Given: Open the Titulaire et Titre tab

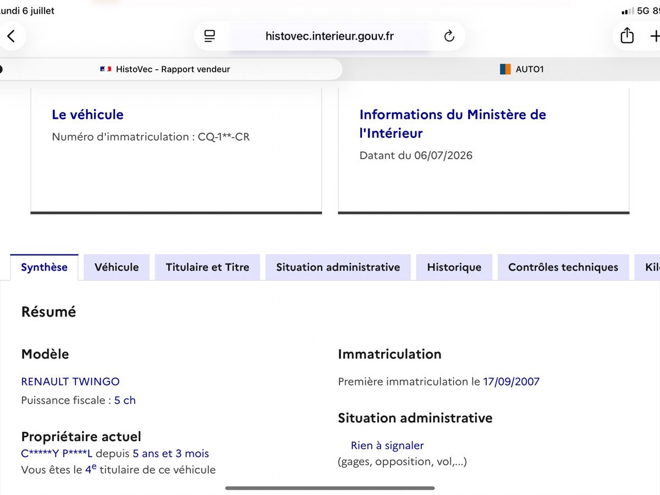Looking at the screenshot, I should [207, 267].
